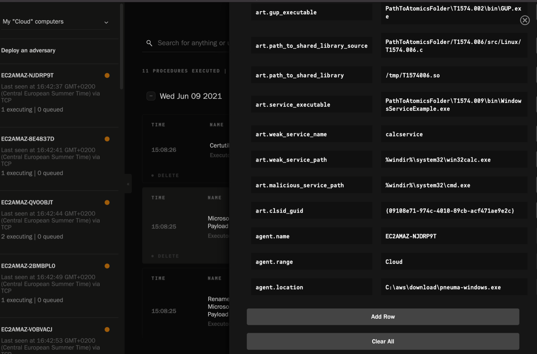Edit the CLSID GUID value field

point(454,211)
